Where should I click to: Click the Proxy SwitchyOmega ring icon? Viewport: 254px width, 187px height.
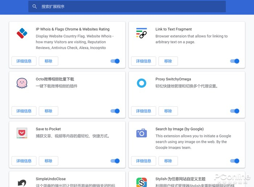click(142, 83)
